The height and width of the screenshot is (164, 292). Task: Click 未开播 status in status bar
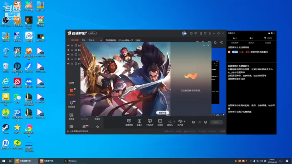point(222,131)
